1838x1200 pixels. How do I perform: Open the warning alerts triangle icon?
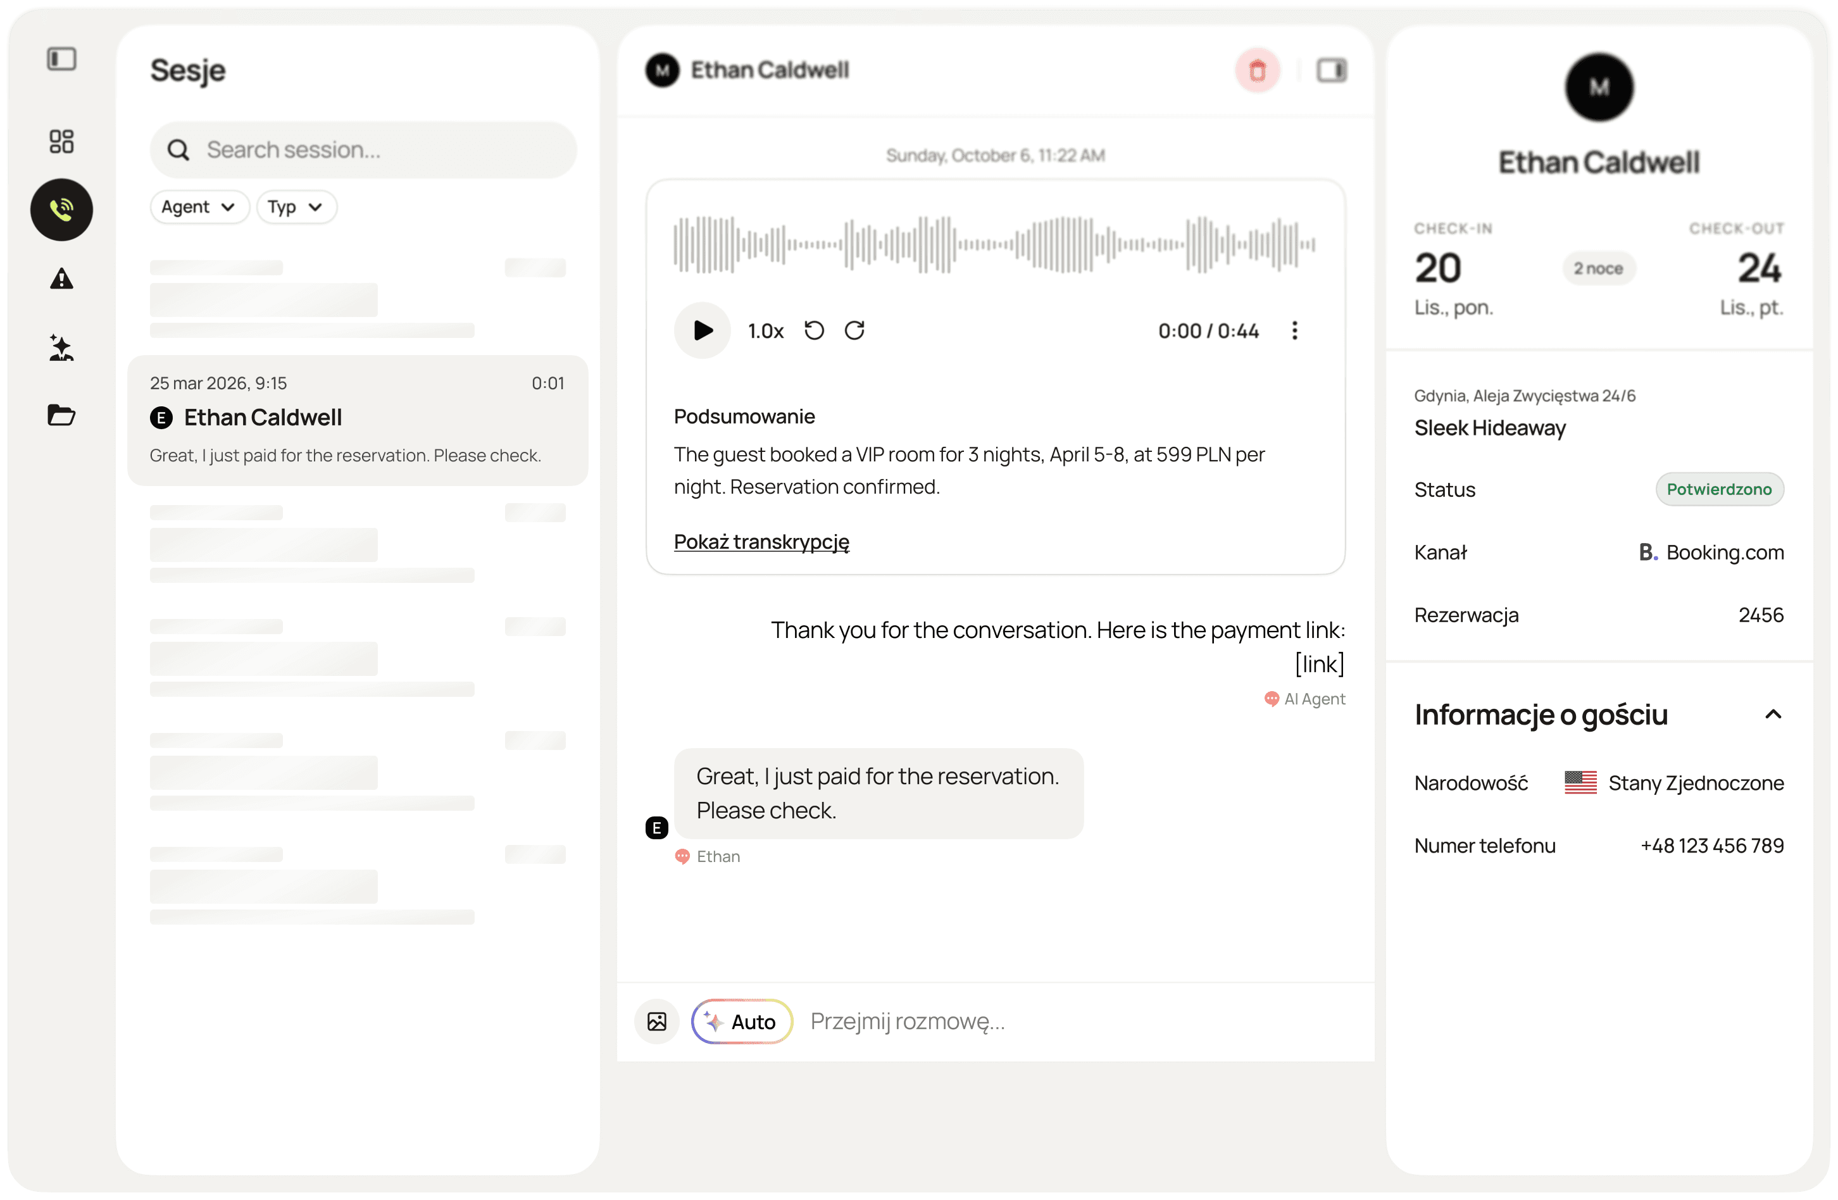(x=61, y=278)
